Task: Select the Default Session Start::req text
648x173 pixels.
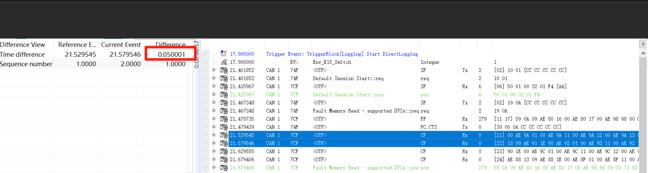Action: 348,79
